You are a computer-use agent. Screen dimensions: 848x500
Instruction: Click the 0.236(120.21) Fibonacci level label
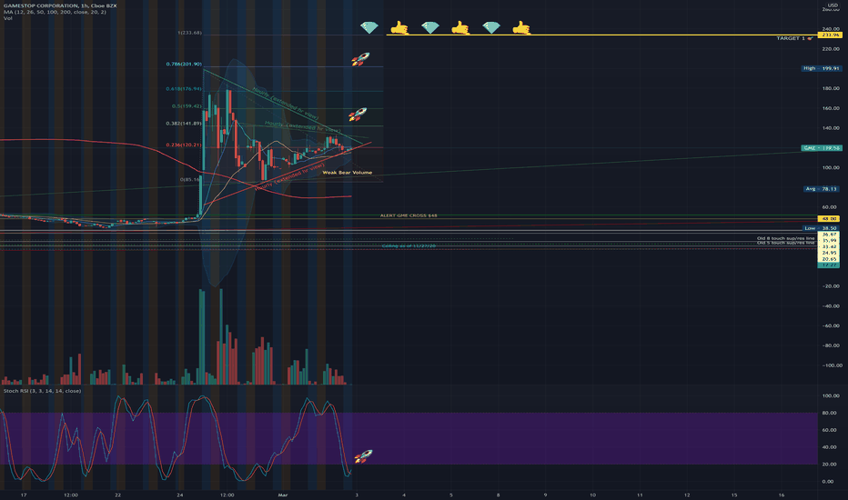(x=184, y=145)
